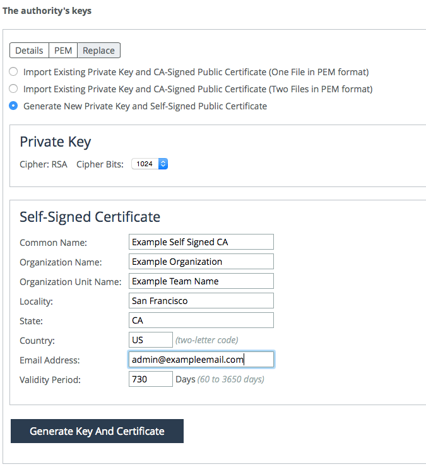Select Generate New Private Key radio button
Screen dimensions: 426x469
tap(13, 106)
